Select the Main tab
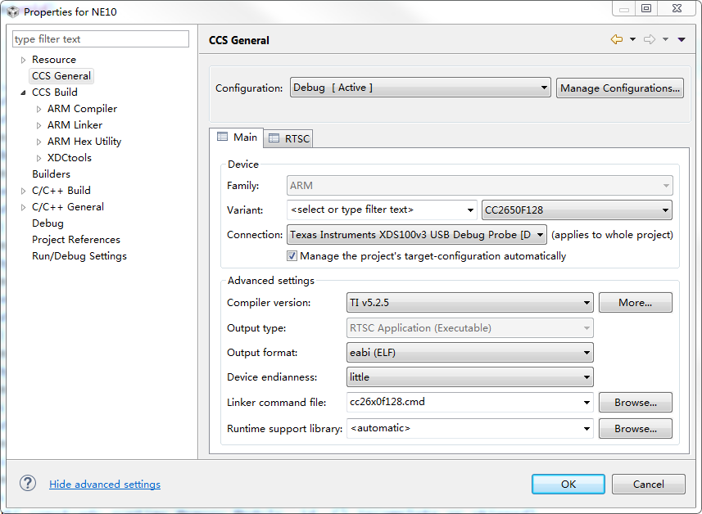The image size is (702, 514). 237,138
